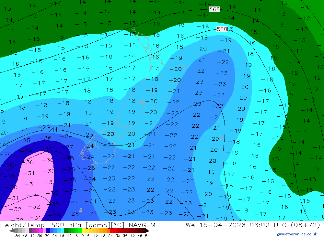Click the NAVGEM model name text
Viewport: 324px width, 237px height.
142,225
